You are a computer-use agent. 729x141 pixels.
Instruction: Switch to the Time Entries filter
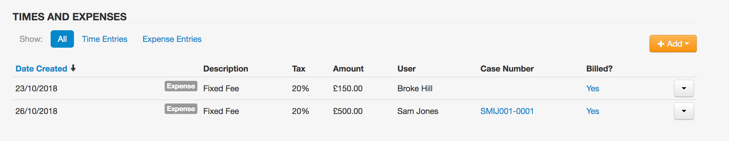104,39
